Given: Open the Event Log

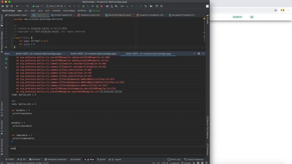Looking at the screenshot, I should [174, 159].
